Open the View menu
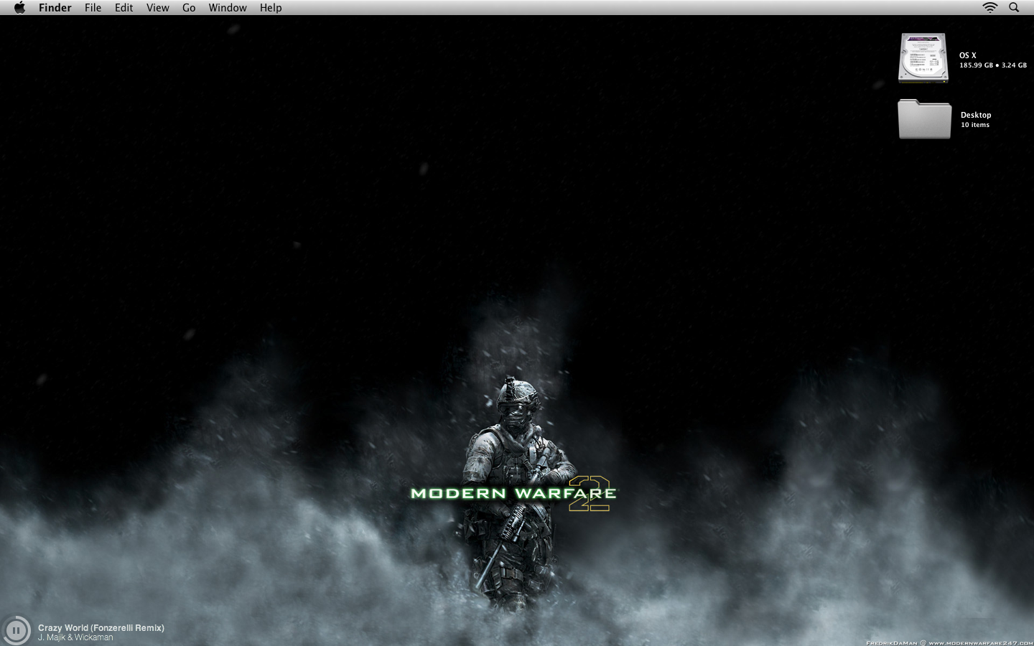This screenshot has height=646, width=1034. click(x=157, y=8)
